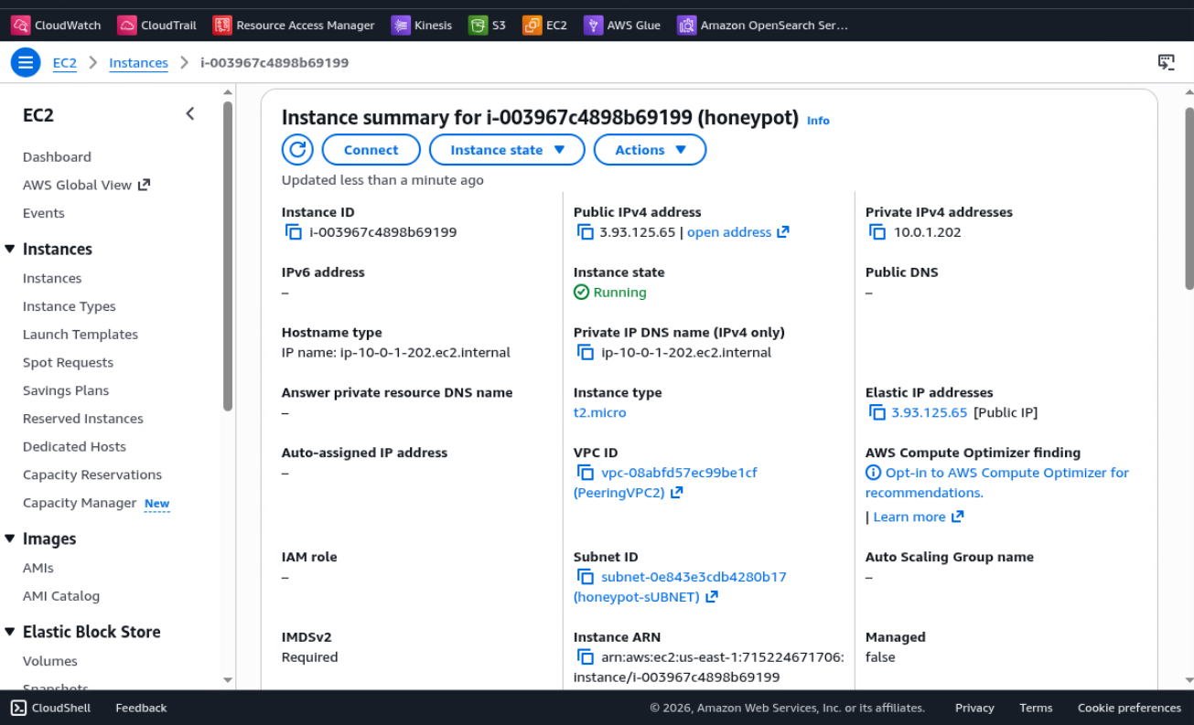Viewport: 1194px width, 725px height.
Task: Copy the VPC ID
Action: tap(586, 473)
